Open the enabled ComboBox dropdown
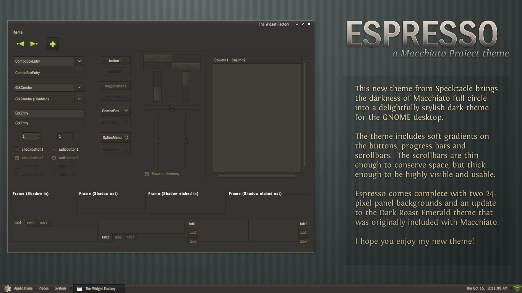 [115, 111]
